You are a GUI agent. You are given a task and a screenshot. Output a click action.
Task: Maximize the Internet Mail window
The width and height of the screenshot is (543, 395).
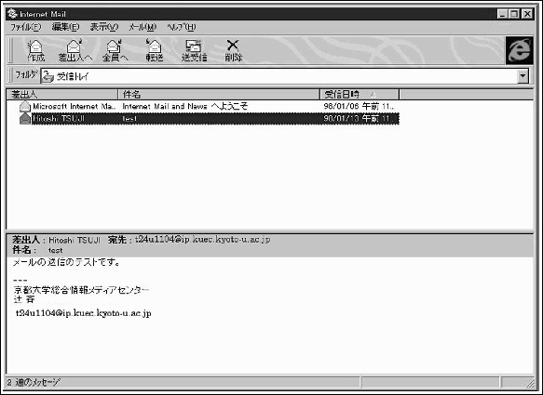click(x=514, y=14)
